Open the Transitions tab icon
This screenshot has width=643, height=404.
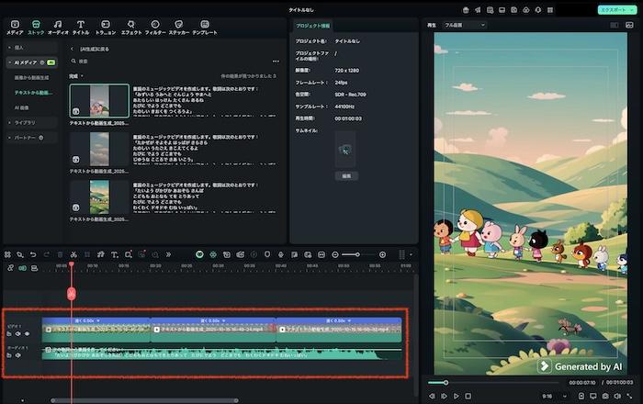point(106,28)
